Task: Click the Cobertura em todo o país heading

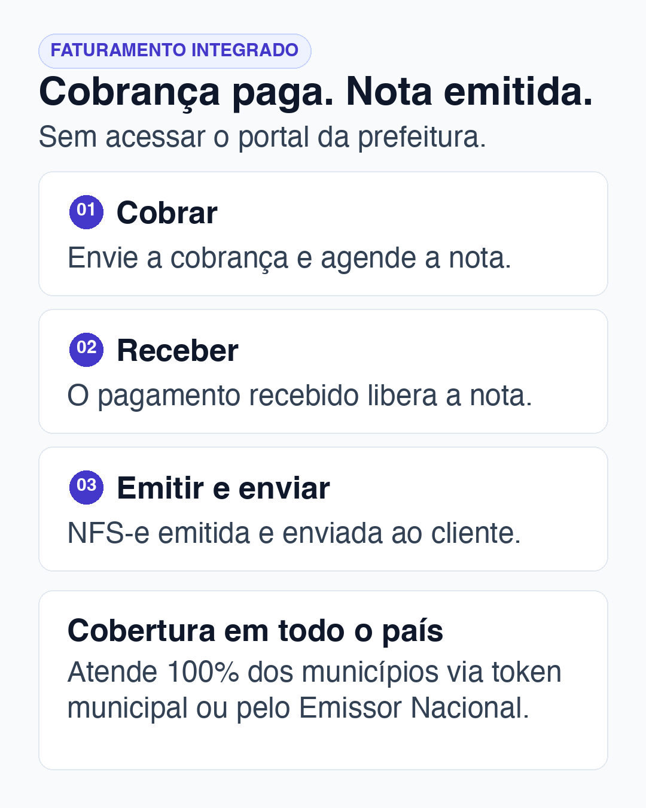Action: click(255, 631)
